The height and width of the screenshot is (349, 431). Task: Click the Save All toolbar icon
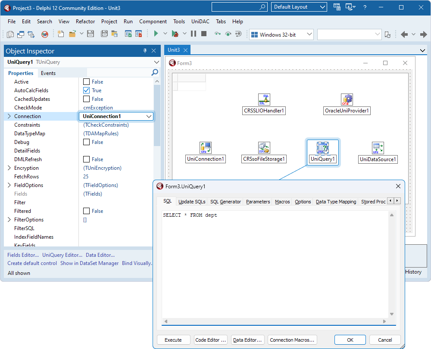[104, 34]
